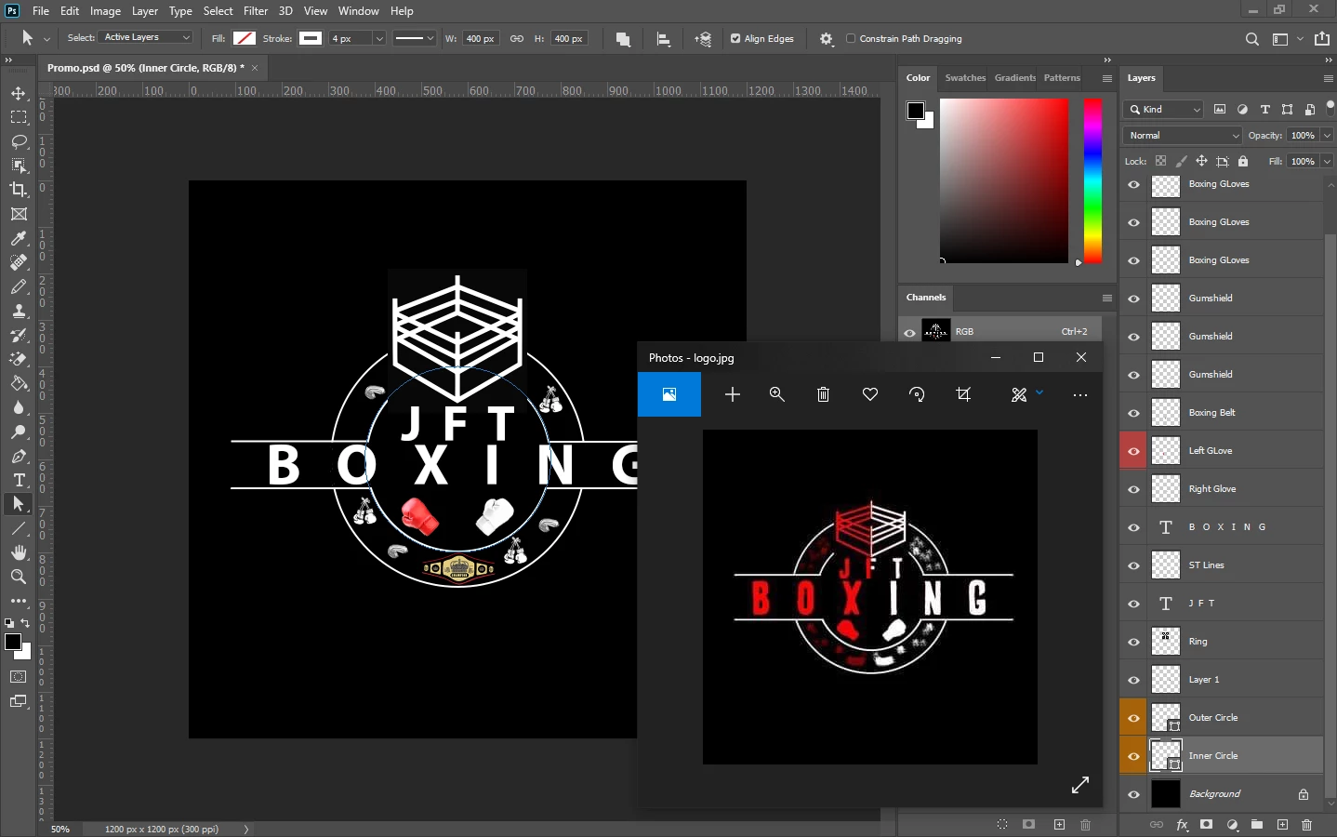Select the Clone Stamp tool
1337x837 pixels.
[x=19, y=312]
